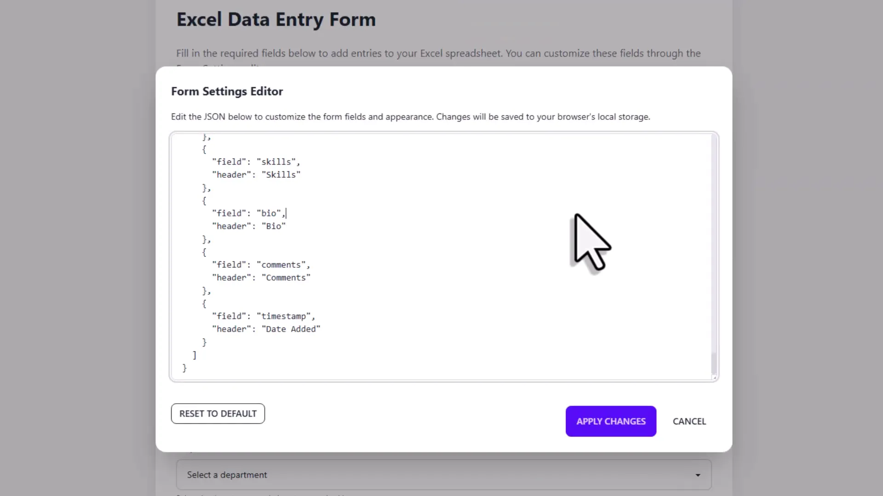
Task: Click the Form Settings Editor heading
Action: pyautogui.click(x=227, y=91)
